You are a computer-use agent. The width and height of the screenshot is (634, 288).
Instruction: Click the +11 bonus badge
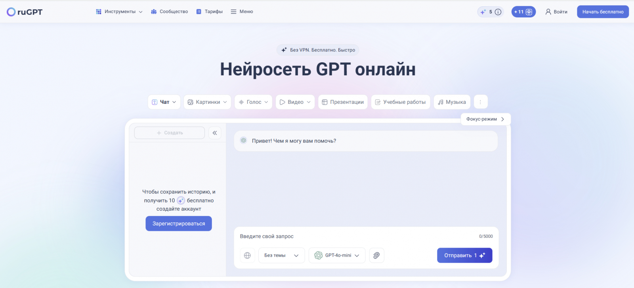tap(523, 12)
